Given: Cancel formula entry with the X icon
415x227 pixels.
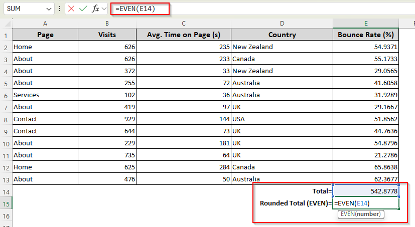Looking at the screenshot, I should [x=71, y=9].
